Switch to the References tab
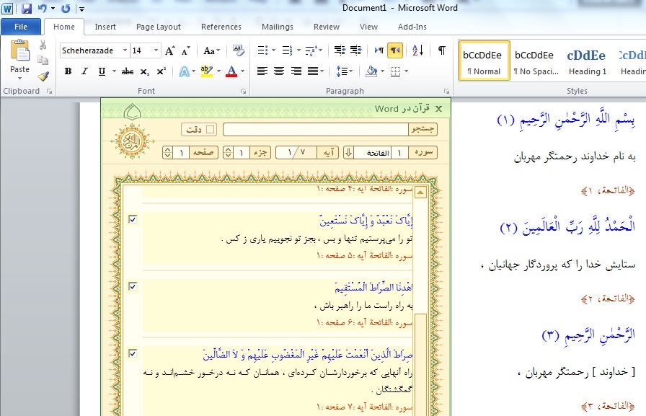Viewport: 646px width, 416px height. click(x=221, y=27)
